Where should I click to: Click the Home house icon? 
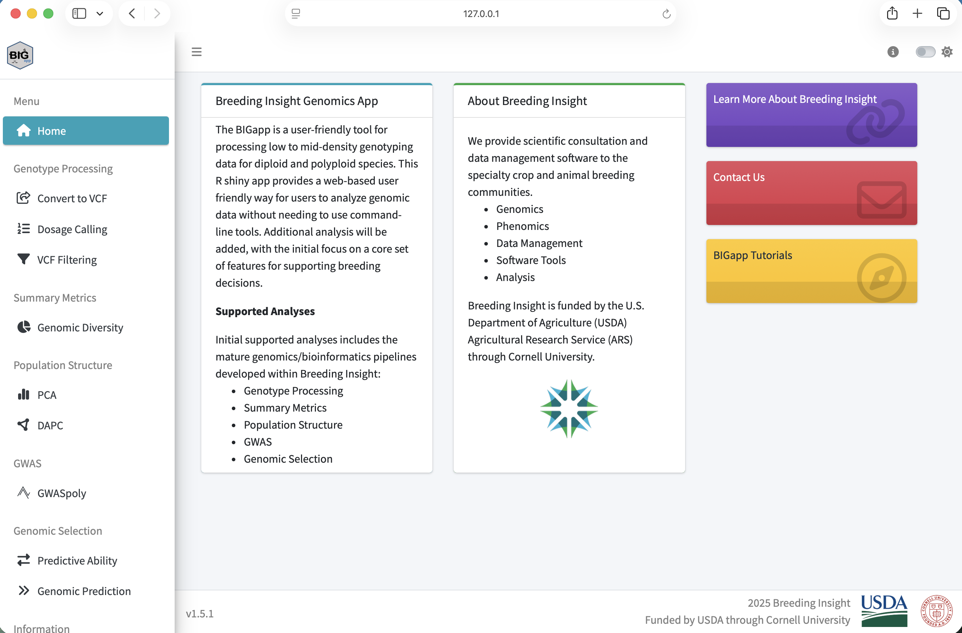(23, 130)
